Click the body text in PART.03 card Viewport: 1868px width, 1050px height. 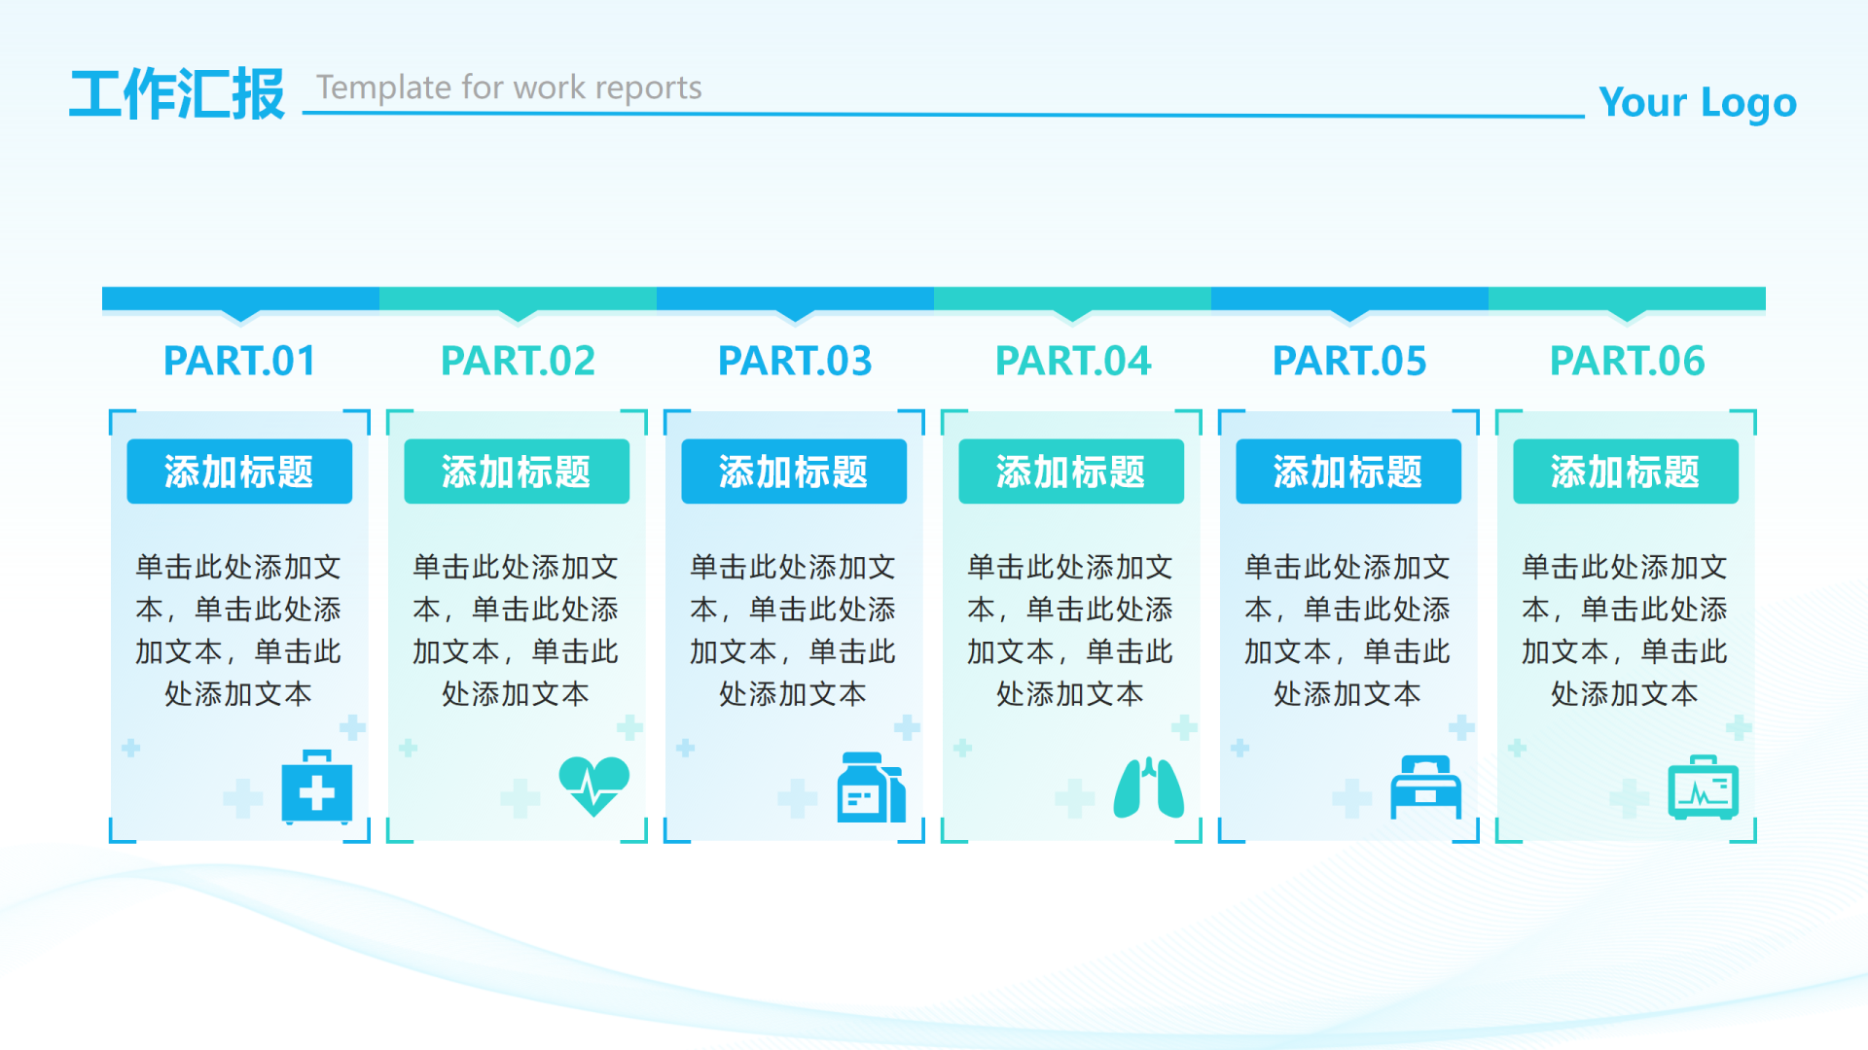pyautogui.click(x=793, y=629)
